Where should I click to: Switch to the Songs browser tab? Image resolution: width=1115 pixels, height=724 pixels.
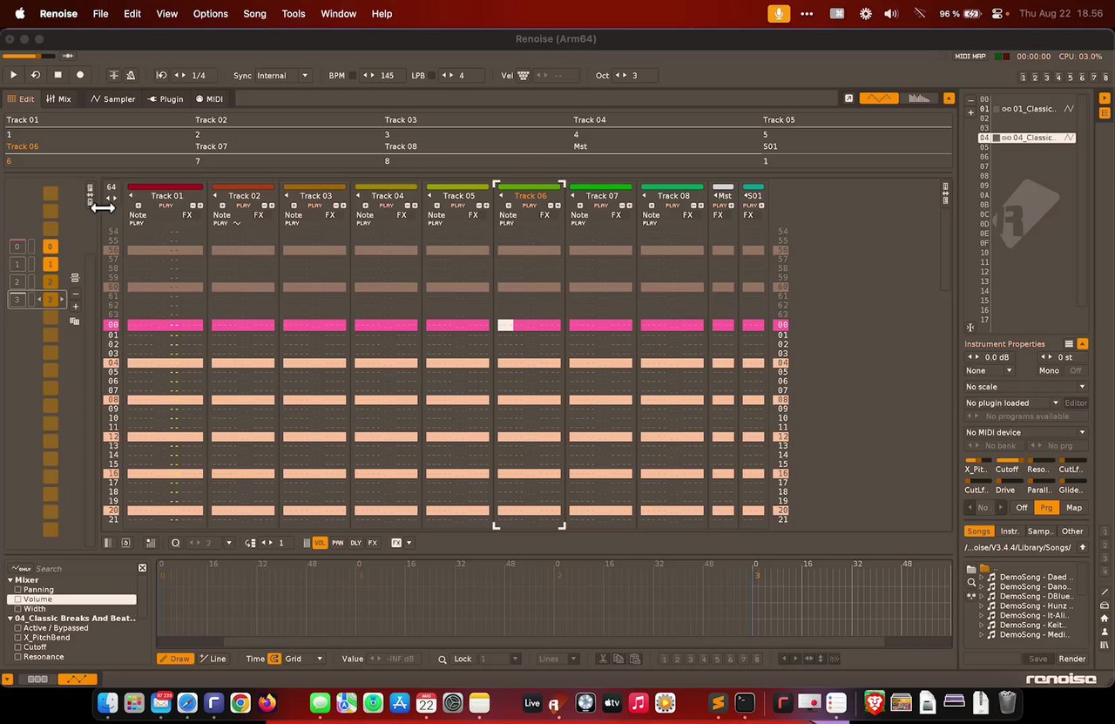coord(978,531)
